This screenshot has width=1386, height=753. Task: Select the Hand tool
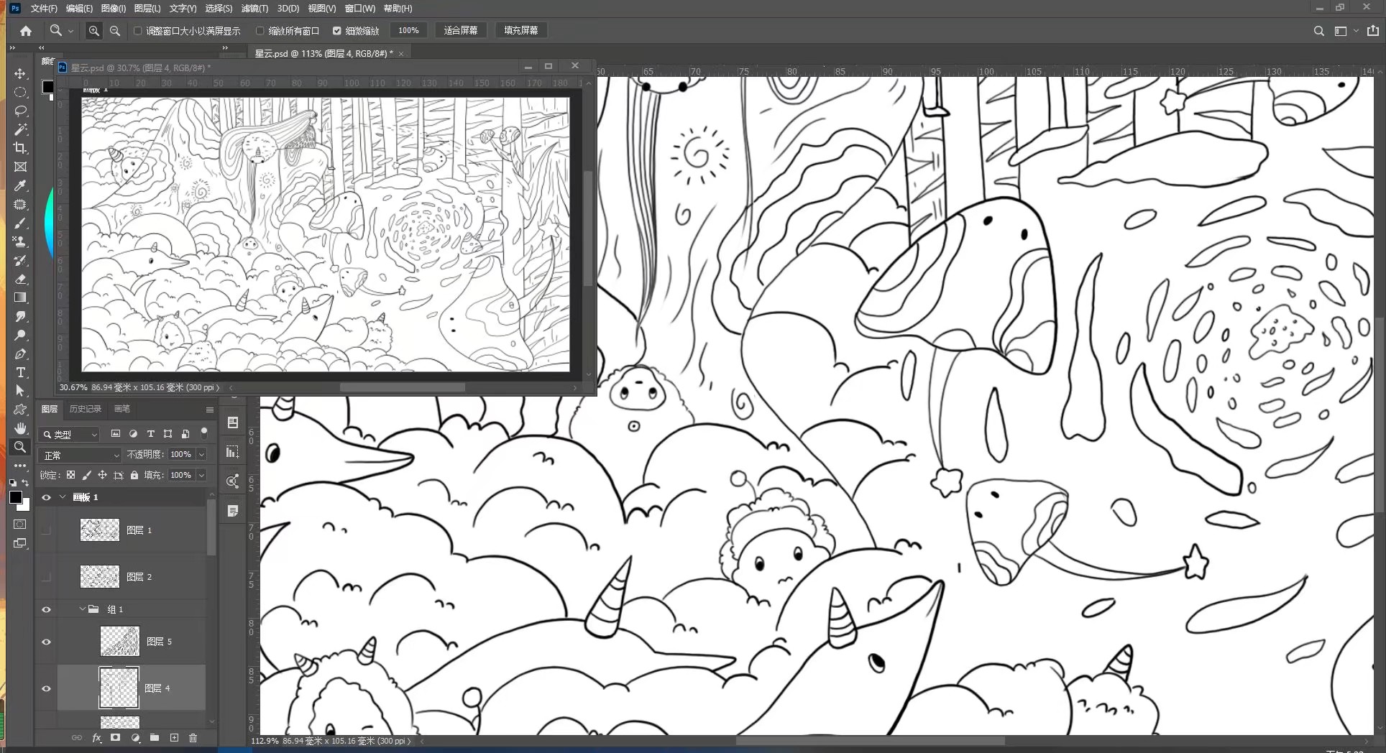[x=20, y=428]
